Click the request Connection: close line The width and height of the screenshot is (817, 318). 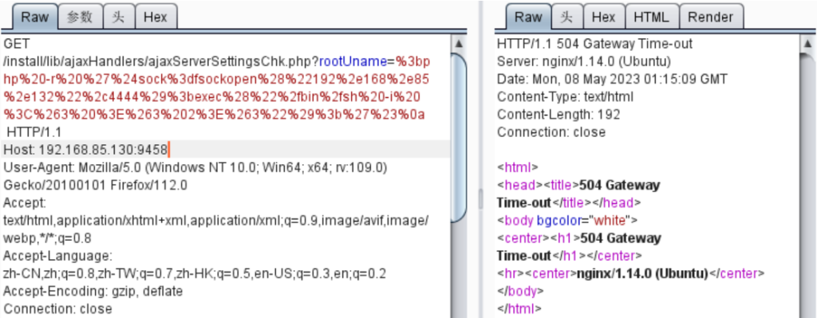click(x=57, y=308)
